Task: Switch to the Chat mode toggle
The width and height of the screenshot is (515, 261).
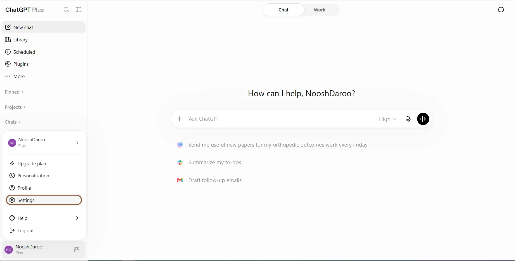Action: coord(284,10)
